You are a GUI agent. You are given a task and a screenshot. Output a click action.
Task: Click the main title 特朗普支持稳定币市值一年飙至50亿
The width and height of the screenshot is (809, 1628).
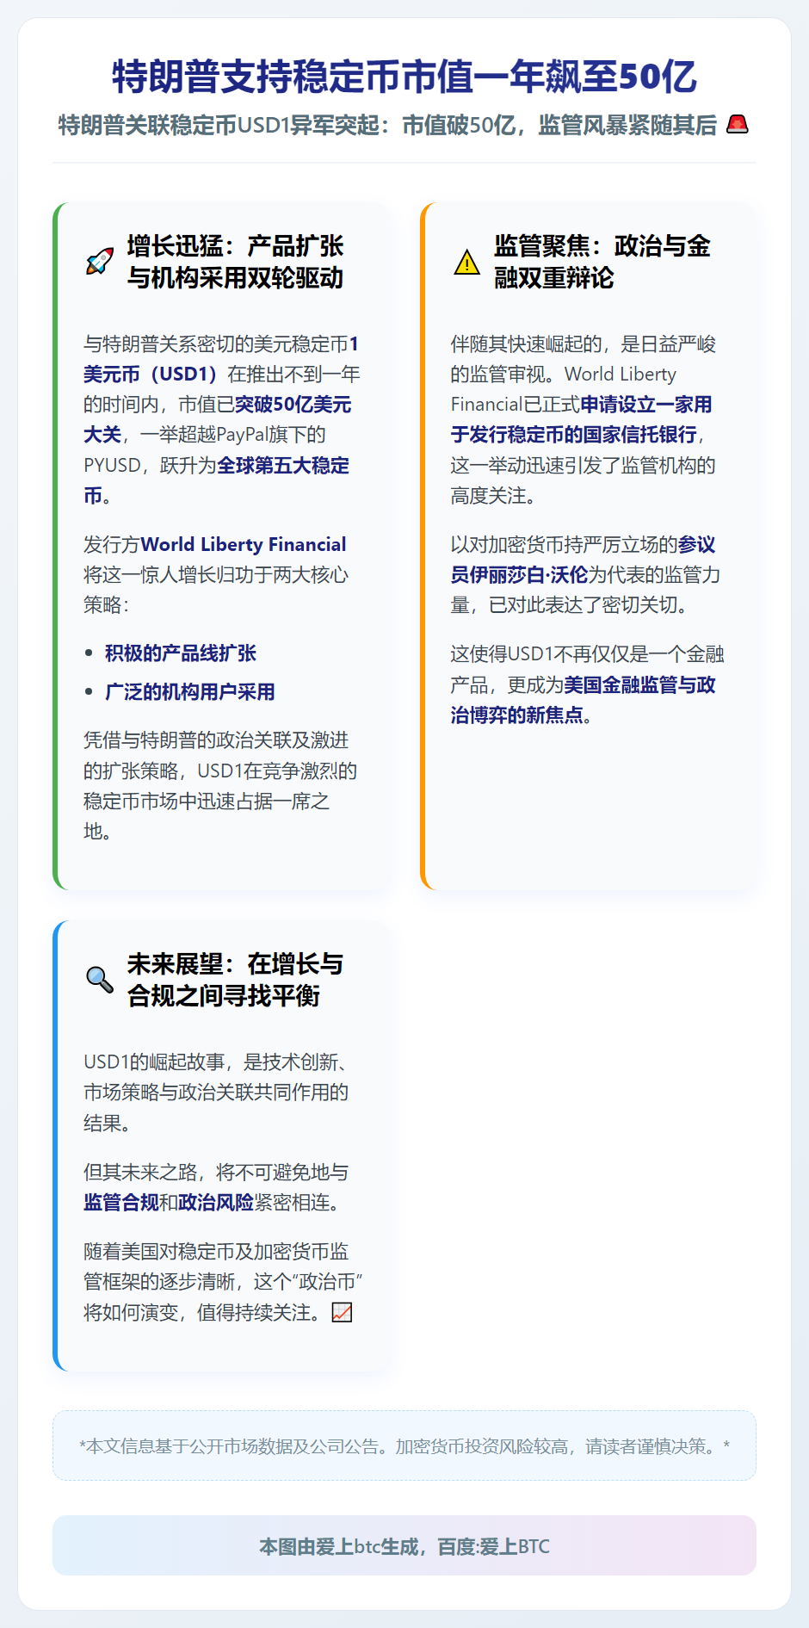[x=404, y=76]
